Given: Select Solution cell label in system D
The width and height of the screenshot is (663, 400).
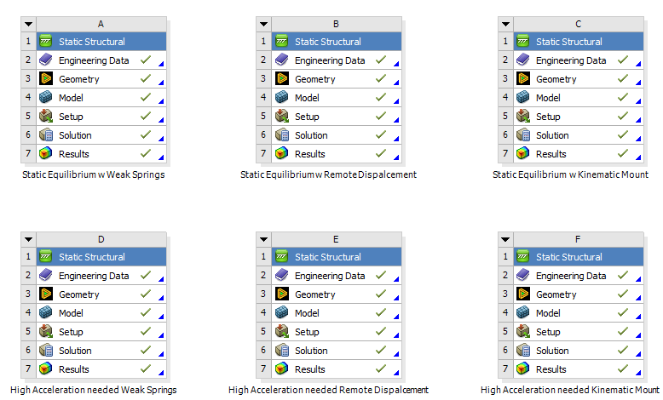Looking at the screenshot, I should [75, 351].
